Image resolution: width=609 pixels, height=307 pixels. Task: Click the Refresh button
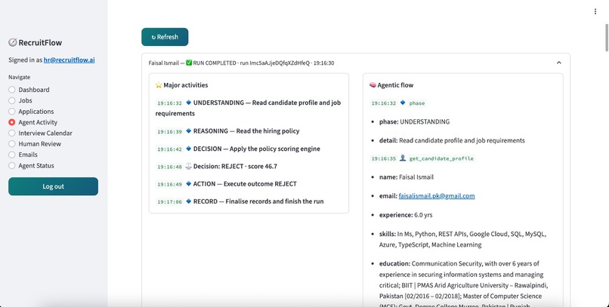tap(165, 37)
